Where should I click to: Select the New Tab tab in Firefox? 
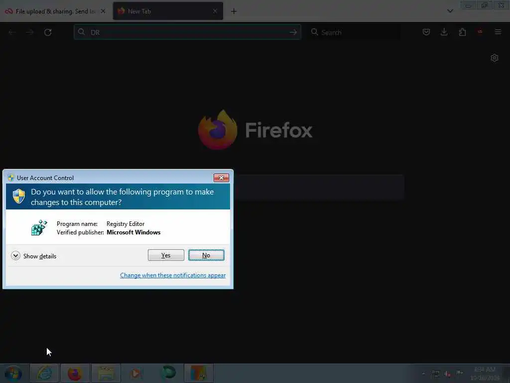tap(168, 11)
